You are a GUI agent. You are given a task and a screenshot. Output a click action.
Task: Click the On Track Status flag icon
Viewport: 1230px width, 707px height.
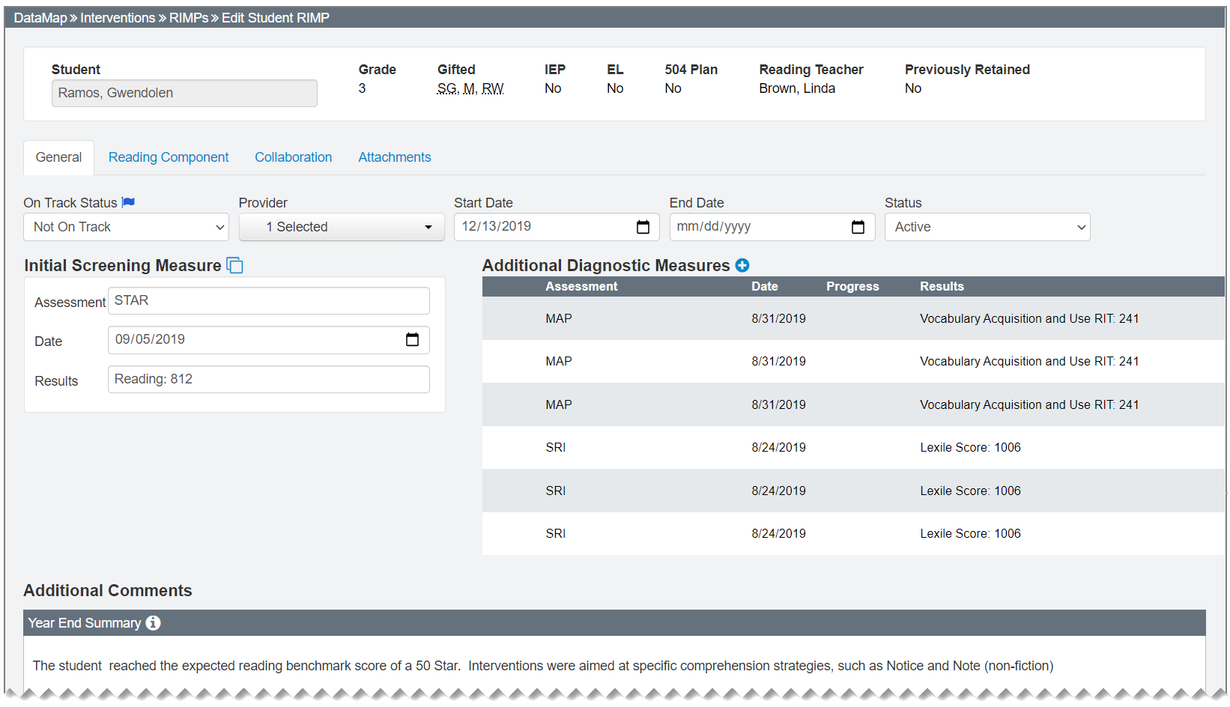pyautogui.click(x=128, y=202)
